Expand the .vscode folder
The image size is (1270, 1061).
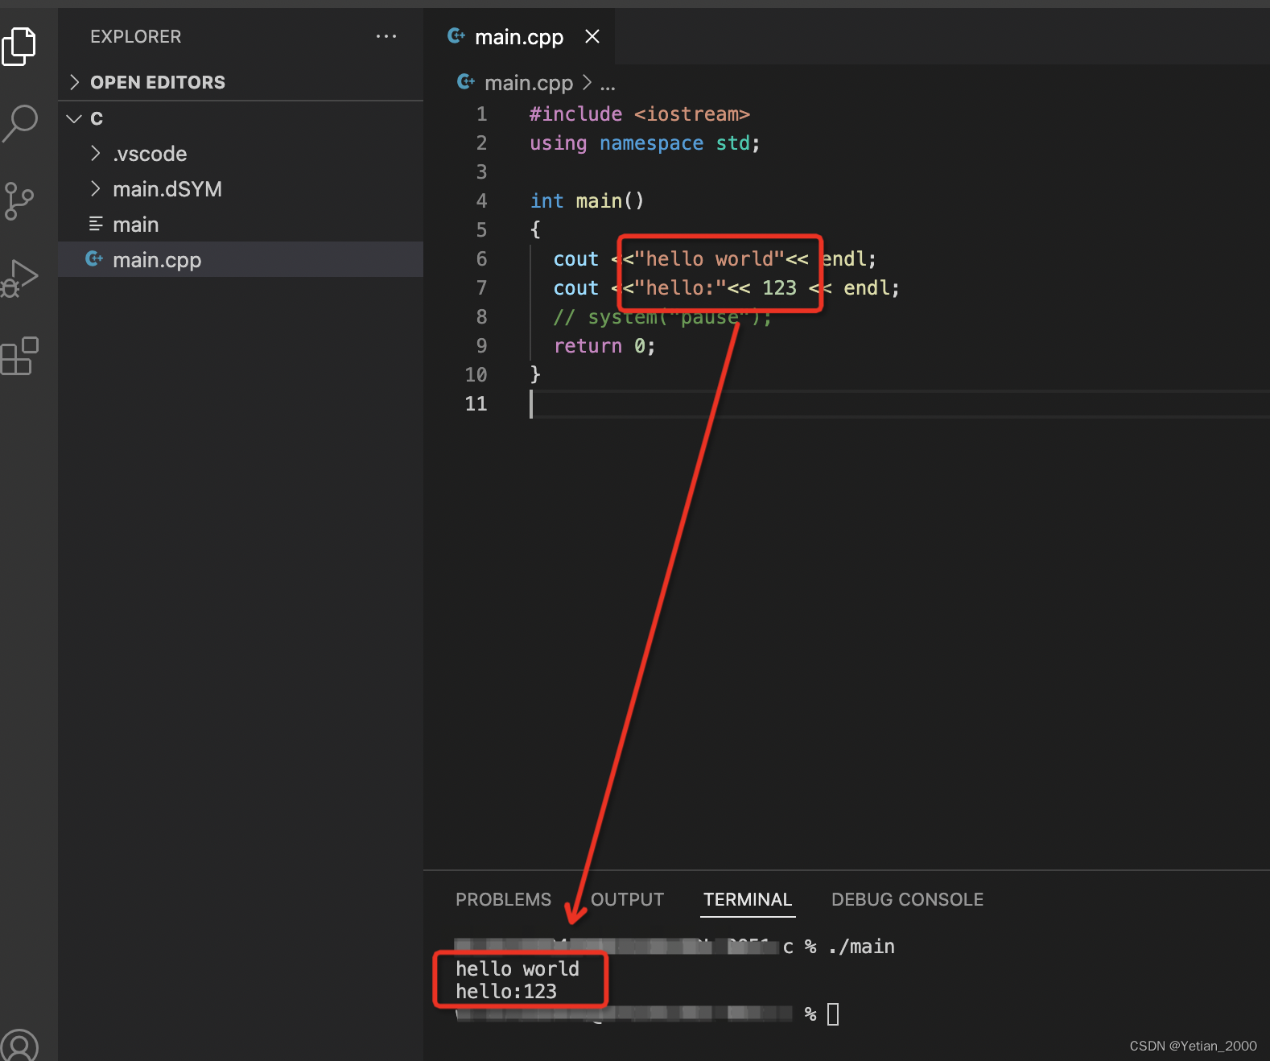click(x=241, y=154)
